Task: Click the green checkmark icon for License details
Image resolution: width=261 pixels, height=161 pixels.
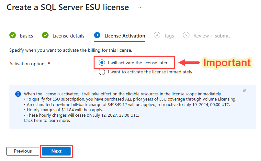Action: click(45, 35)
